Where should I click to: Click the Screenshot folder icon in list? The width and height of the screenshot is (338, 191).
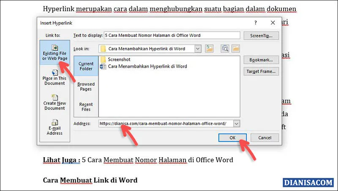[103, 59]
